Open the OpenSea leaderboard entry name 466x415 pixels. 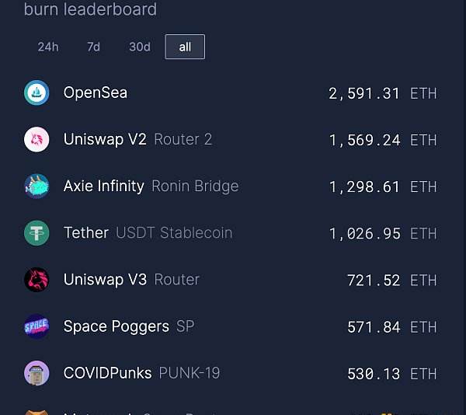click(96, 92)
